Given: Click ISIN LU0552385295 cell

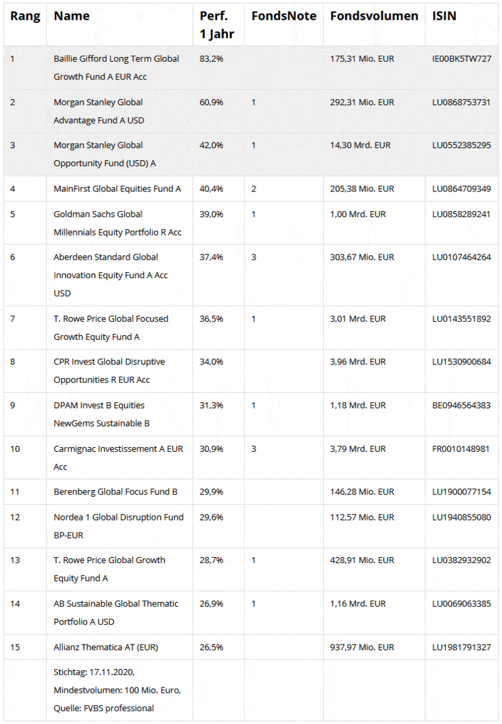Looking at the screenshot, I should pos(461,145).
